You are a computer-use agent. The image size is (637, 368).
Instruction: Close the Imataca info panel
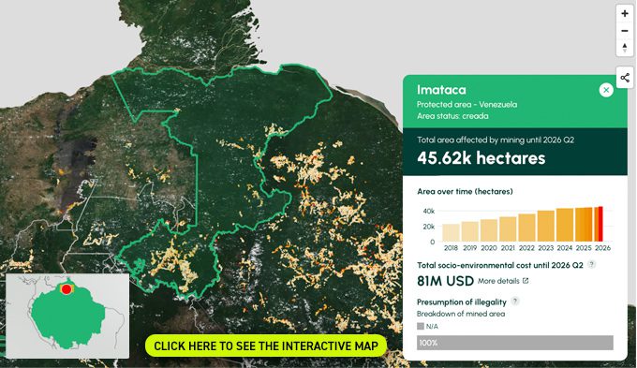(x=606, y=90)
